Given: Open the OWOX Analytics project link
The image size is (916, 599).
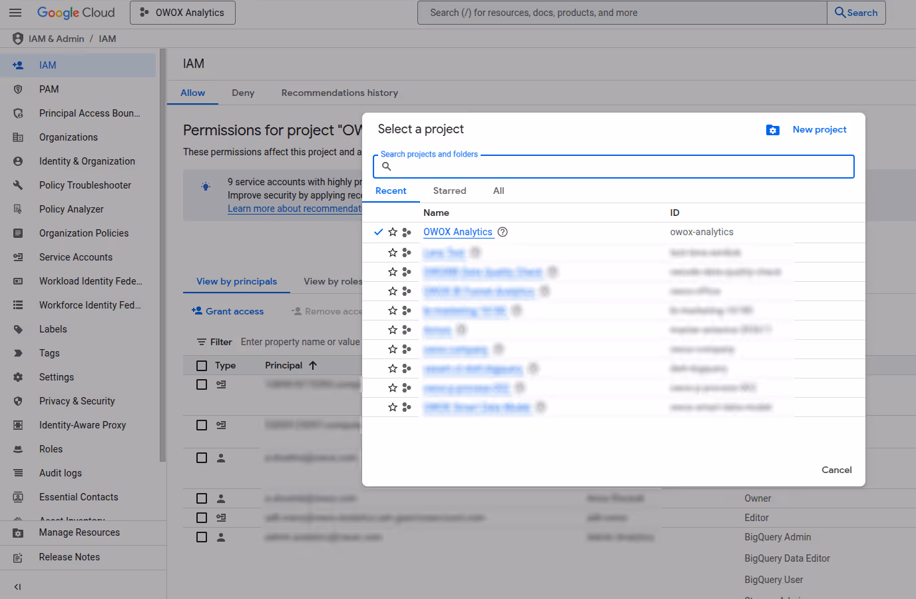Looking at the screenshot, I should [x=458, y=233].
